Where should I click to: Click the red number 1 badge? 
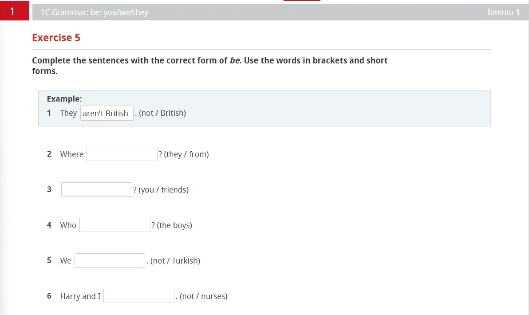12,12
